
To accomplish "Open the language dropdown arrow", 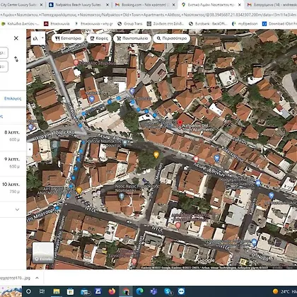I will coord(42,38).
